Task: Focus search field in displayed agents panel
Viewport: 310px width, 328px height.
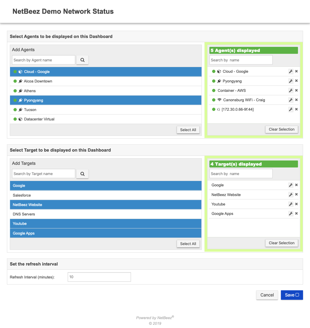Action: pos(241,60)
